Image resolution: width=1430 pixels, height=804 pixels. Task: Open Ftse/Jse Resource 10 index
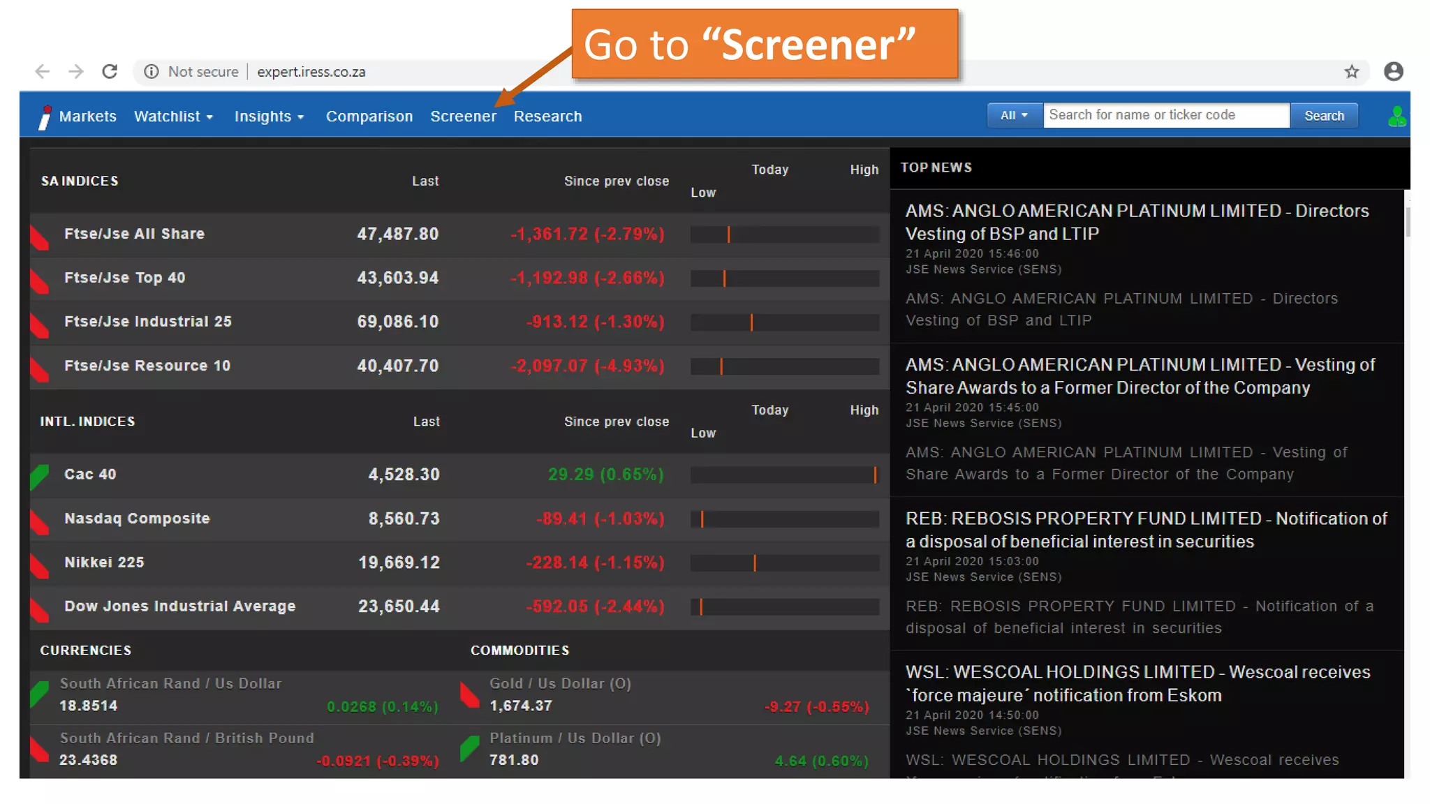(147, 366)
